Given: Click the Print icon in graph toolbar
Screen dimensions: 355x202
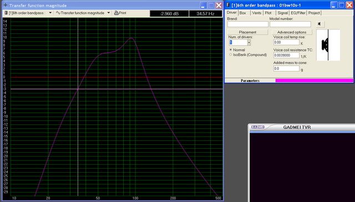Looking at the screenshot, I should 116,13.
